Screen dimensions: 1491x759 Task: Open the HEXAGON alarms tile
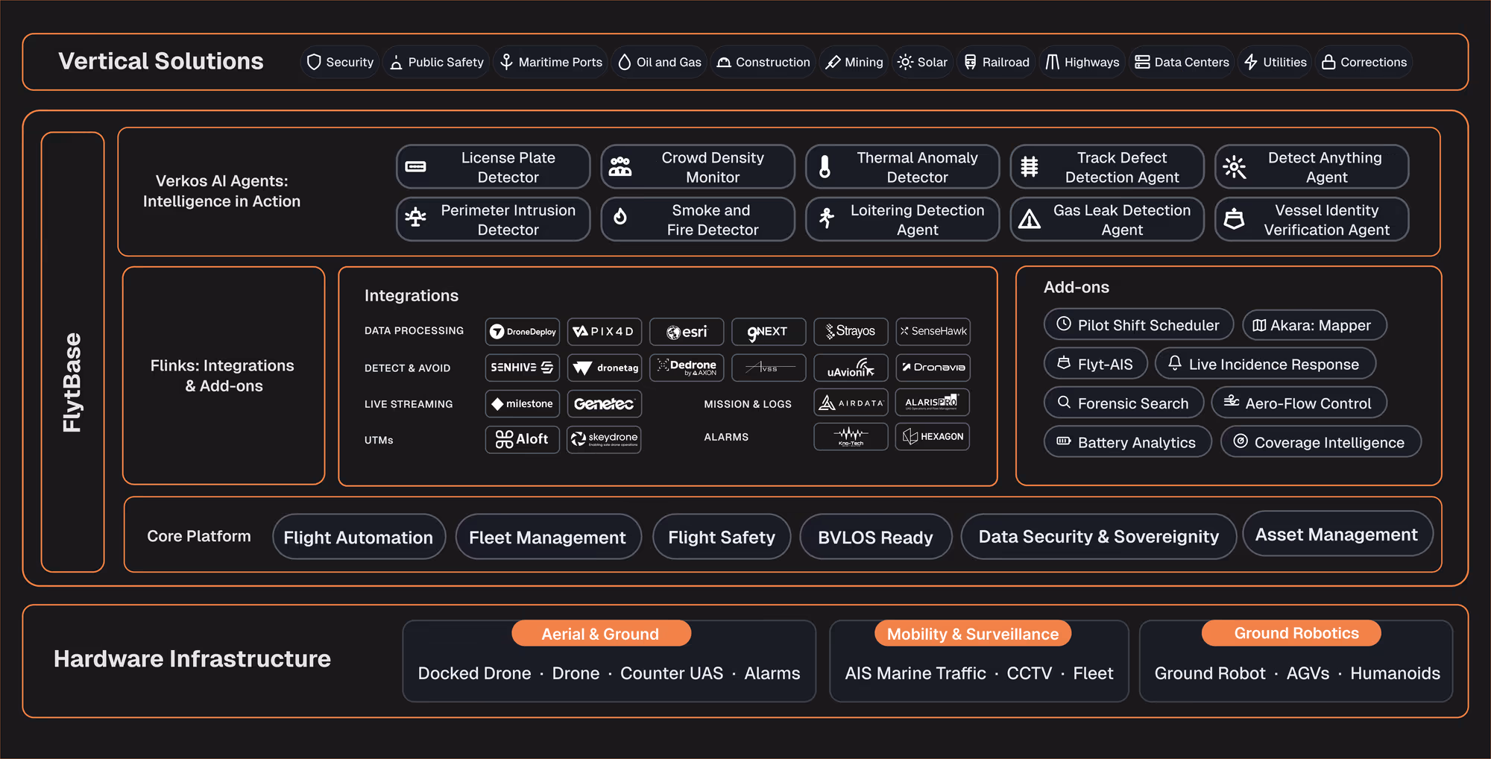click(x=933, y=436)
